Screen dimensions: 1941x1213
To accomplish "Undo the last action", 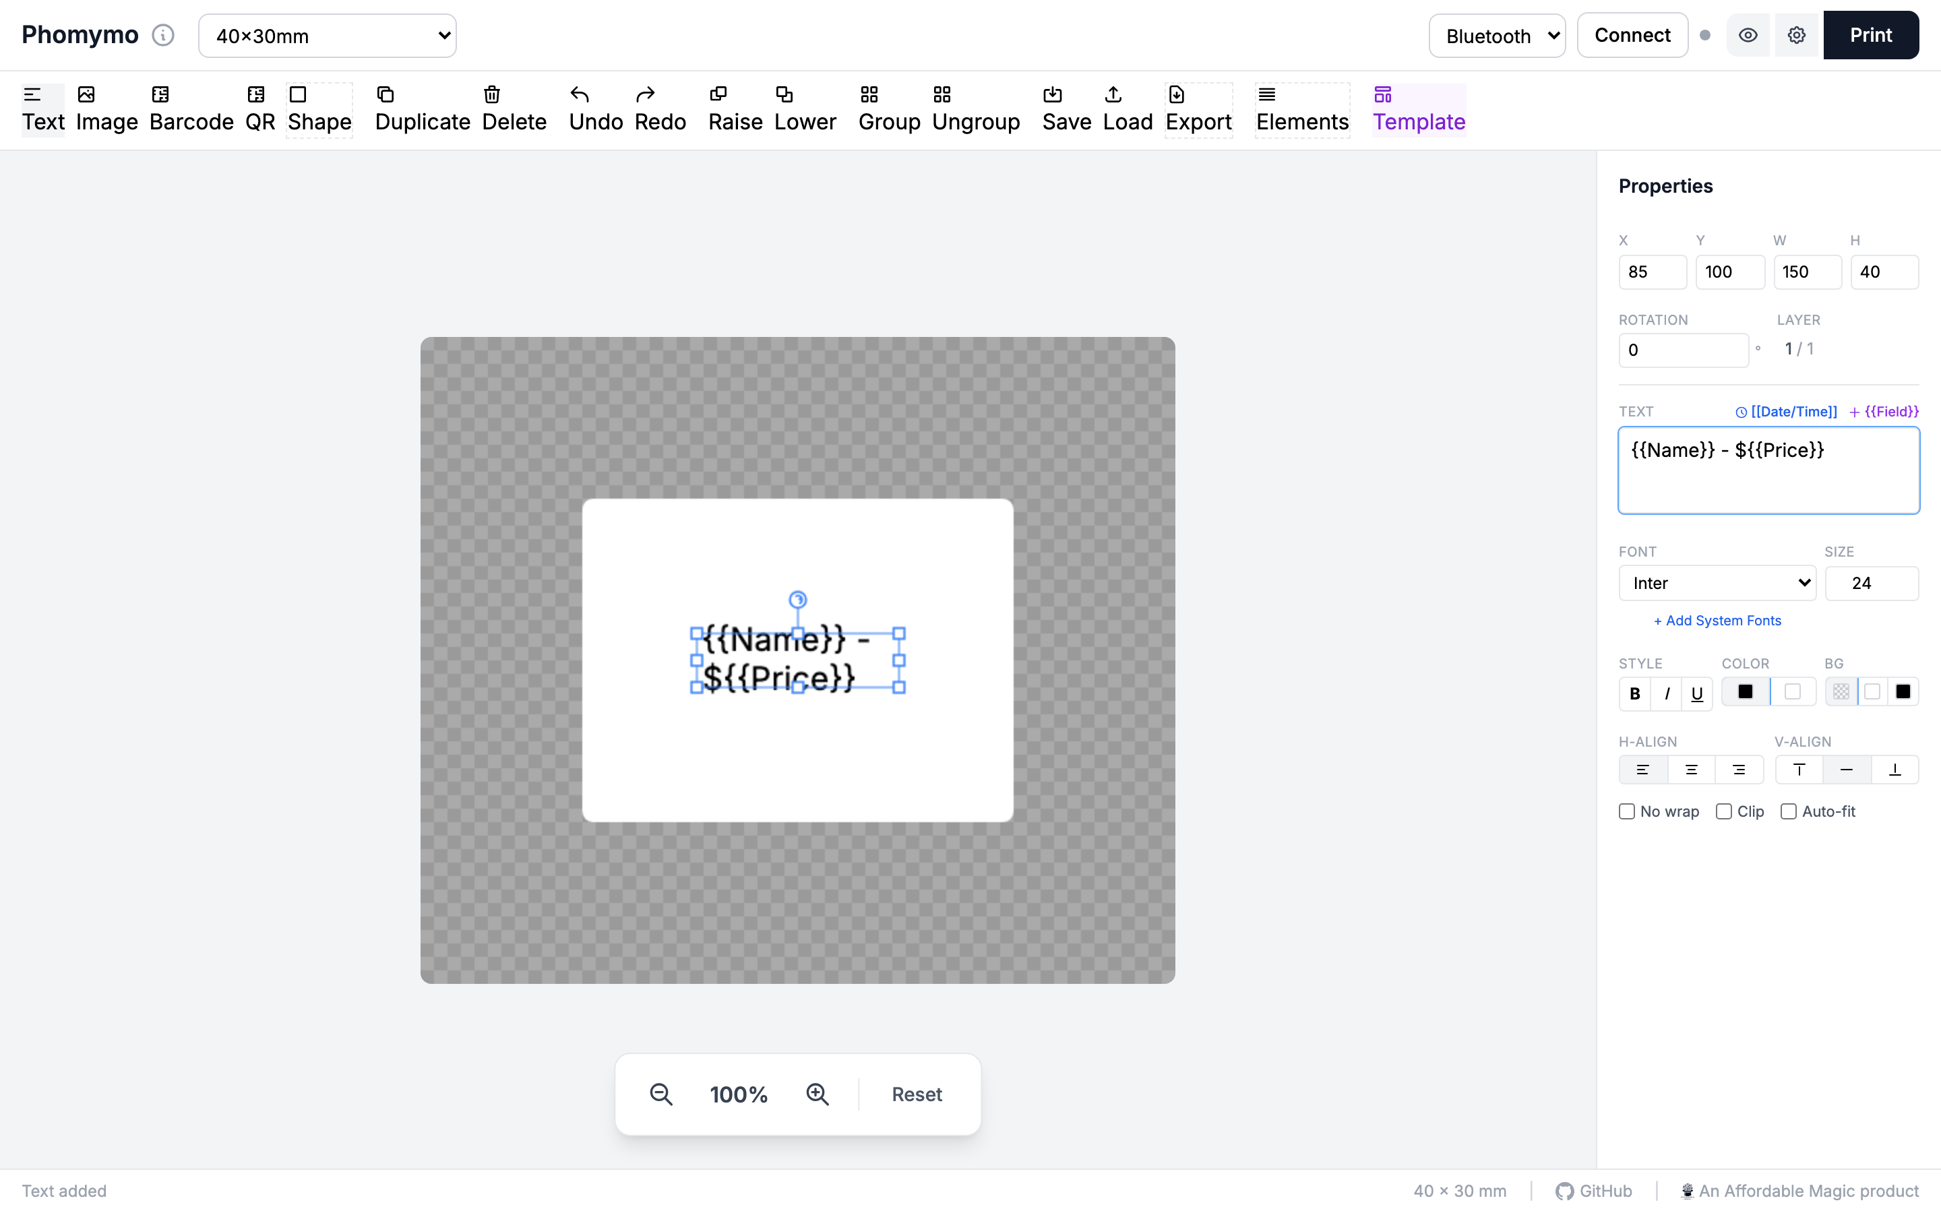I will 595,108.
